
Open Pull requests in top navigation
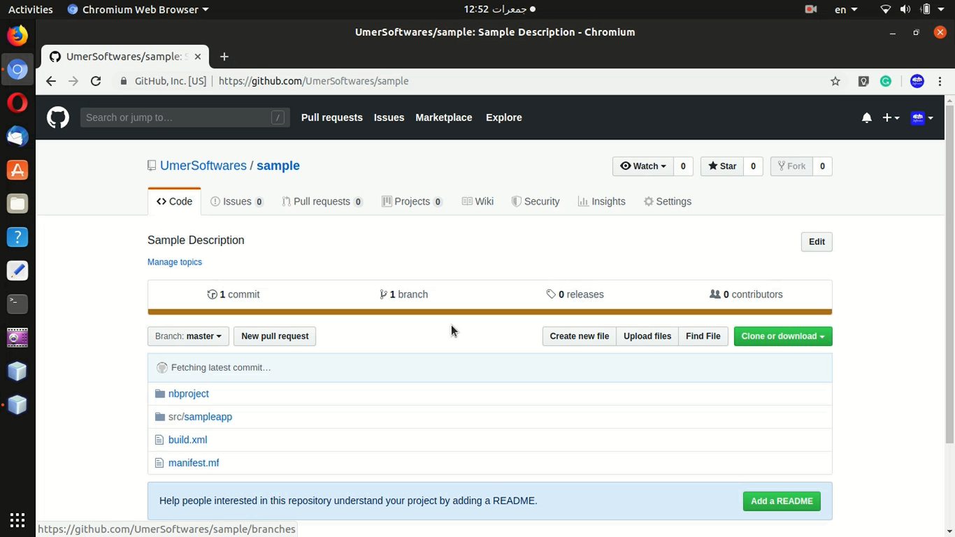332,117
